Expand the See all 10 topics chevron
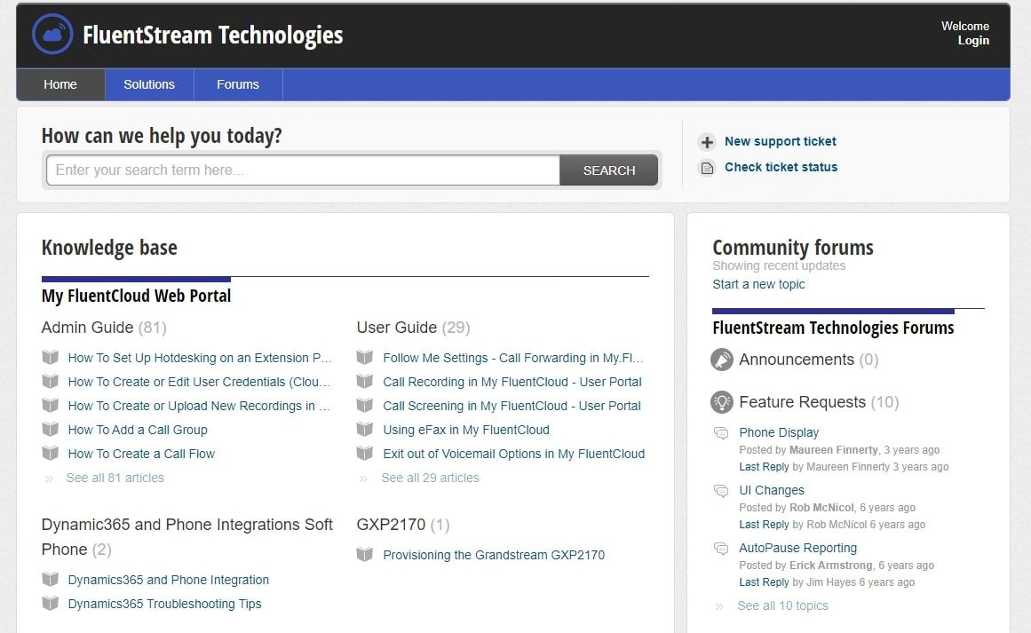This screenshot has width=1031, height=633. click(721, 605)
